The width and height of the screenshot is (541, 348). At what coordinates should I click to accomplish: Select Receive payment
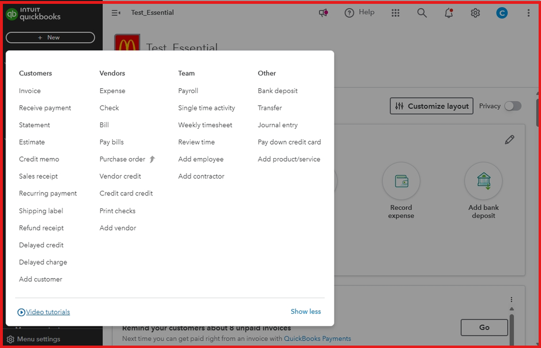(x=45, y=108)
